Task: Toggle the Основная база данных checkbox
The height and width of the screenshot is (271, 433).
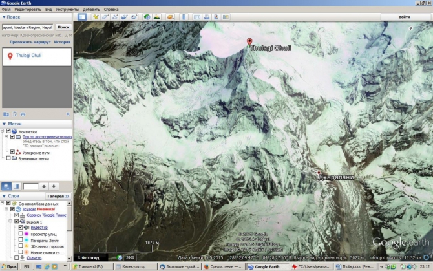Action: (x=9, y=203)
